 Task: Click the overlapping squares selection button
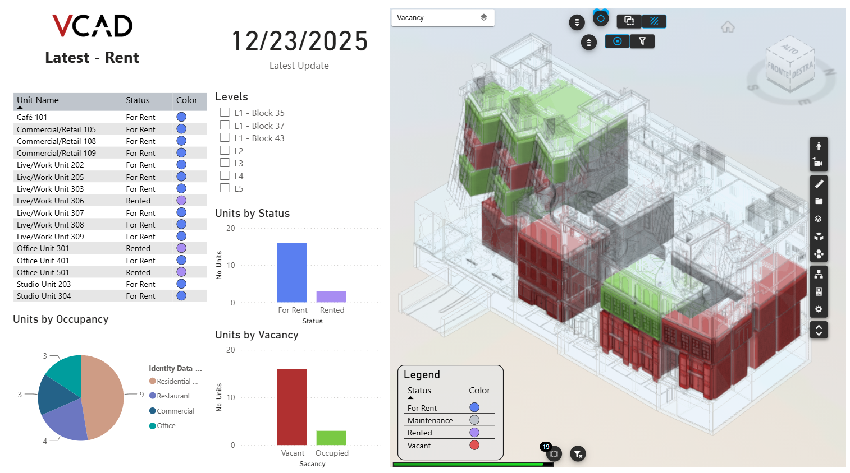[x=629, y=21]
